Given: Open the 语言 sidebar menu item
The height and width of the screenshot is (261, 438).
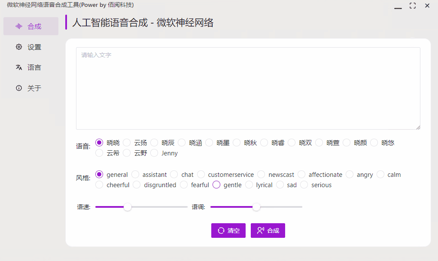Looking at the screenshot, I should point(31,67).
